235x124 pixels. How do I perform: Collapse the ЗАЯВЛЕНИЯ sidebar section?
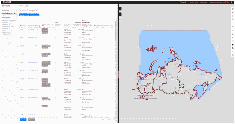coord(16,18)
